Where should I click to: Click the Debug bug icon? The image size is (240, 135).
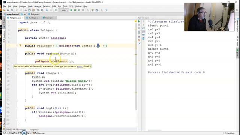75,10
